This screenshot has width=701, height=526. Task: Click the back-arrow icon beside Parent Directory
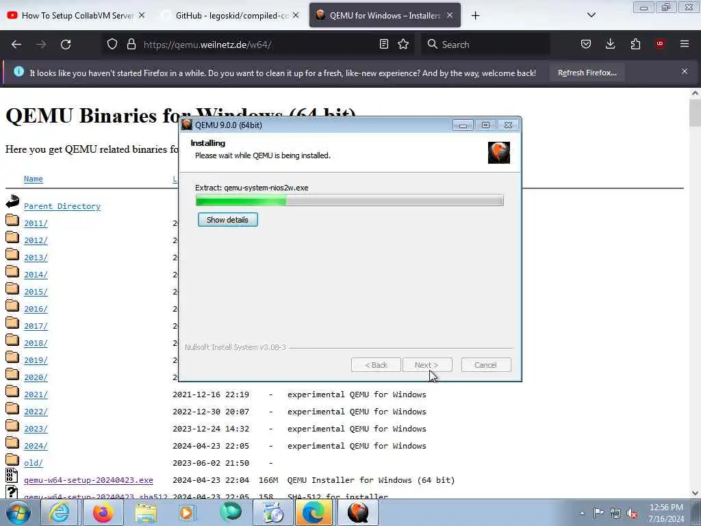pyautogui.click(x=12, y=202)
